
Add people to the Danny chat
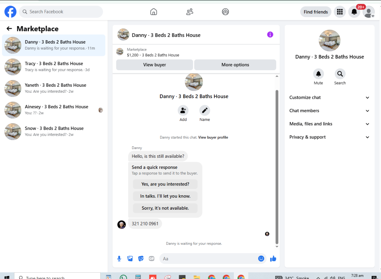(183, 111)
